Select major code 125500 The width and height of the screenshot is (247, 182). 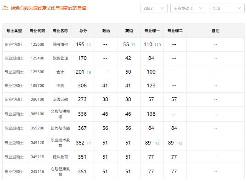[37, 44]
